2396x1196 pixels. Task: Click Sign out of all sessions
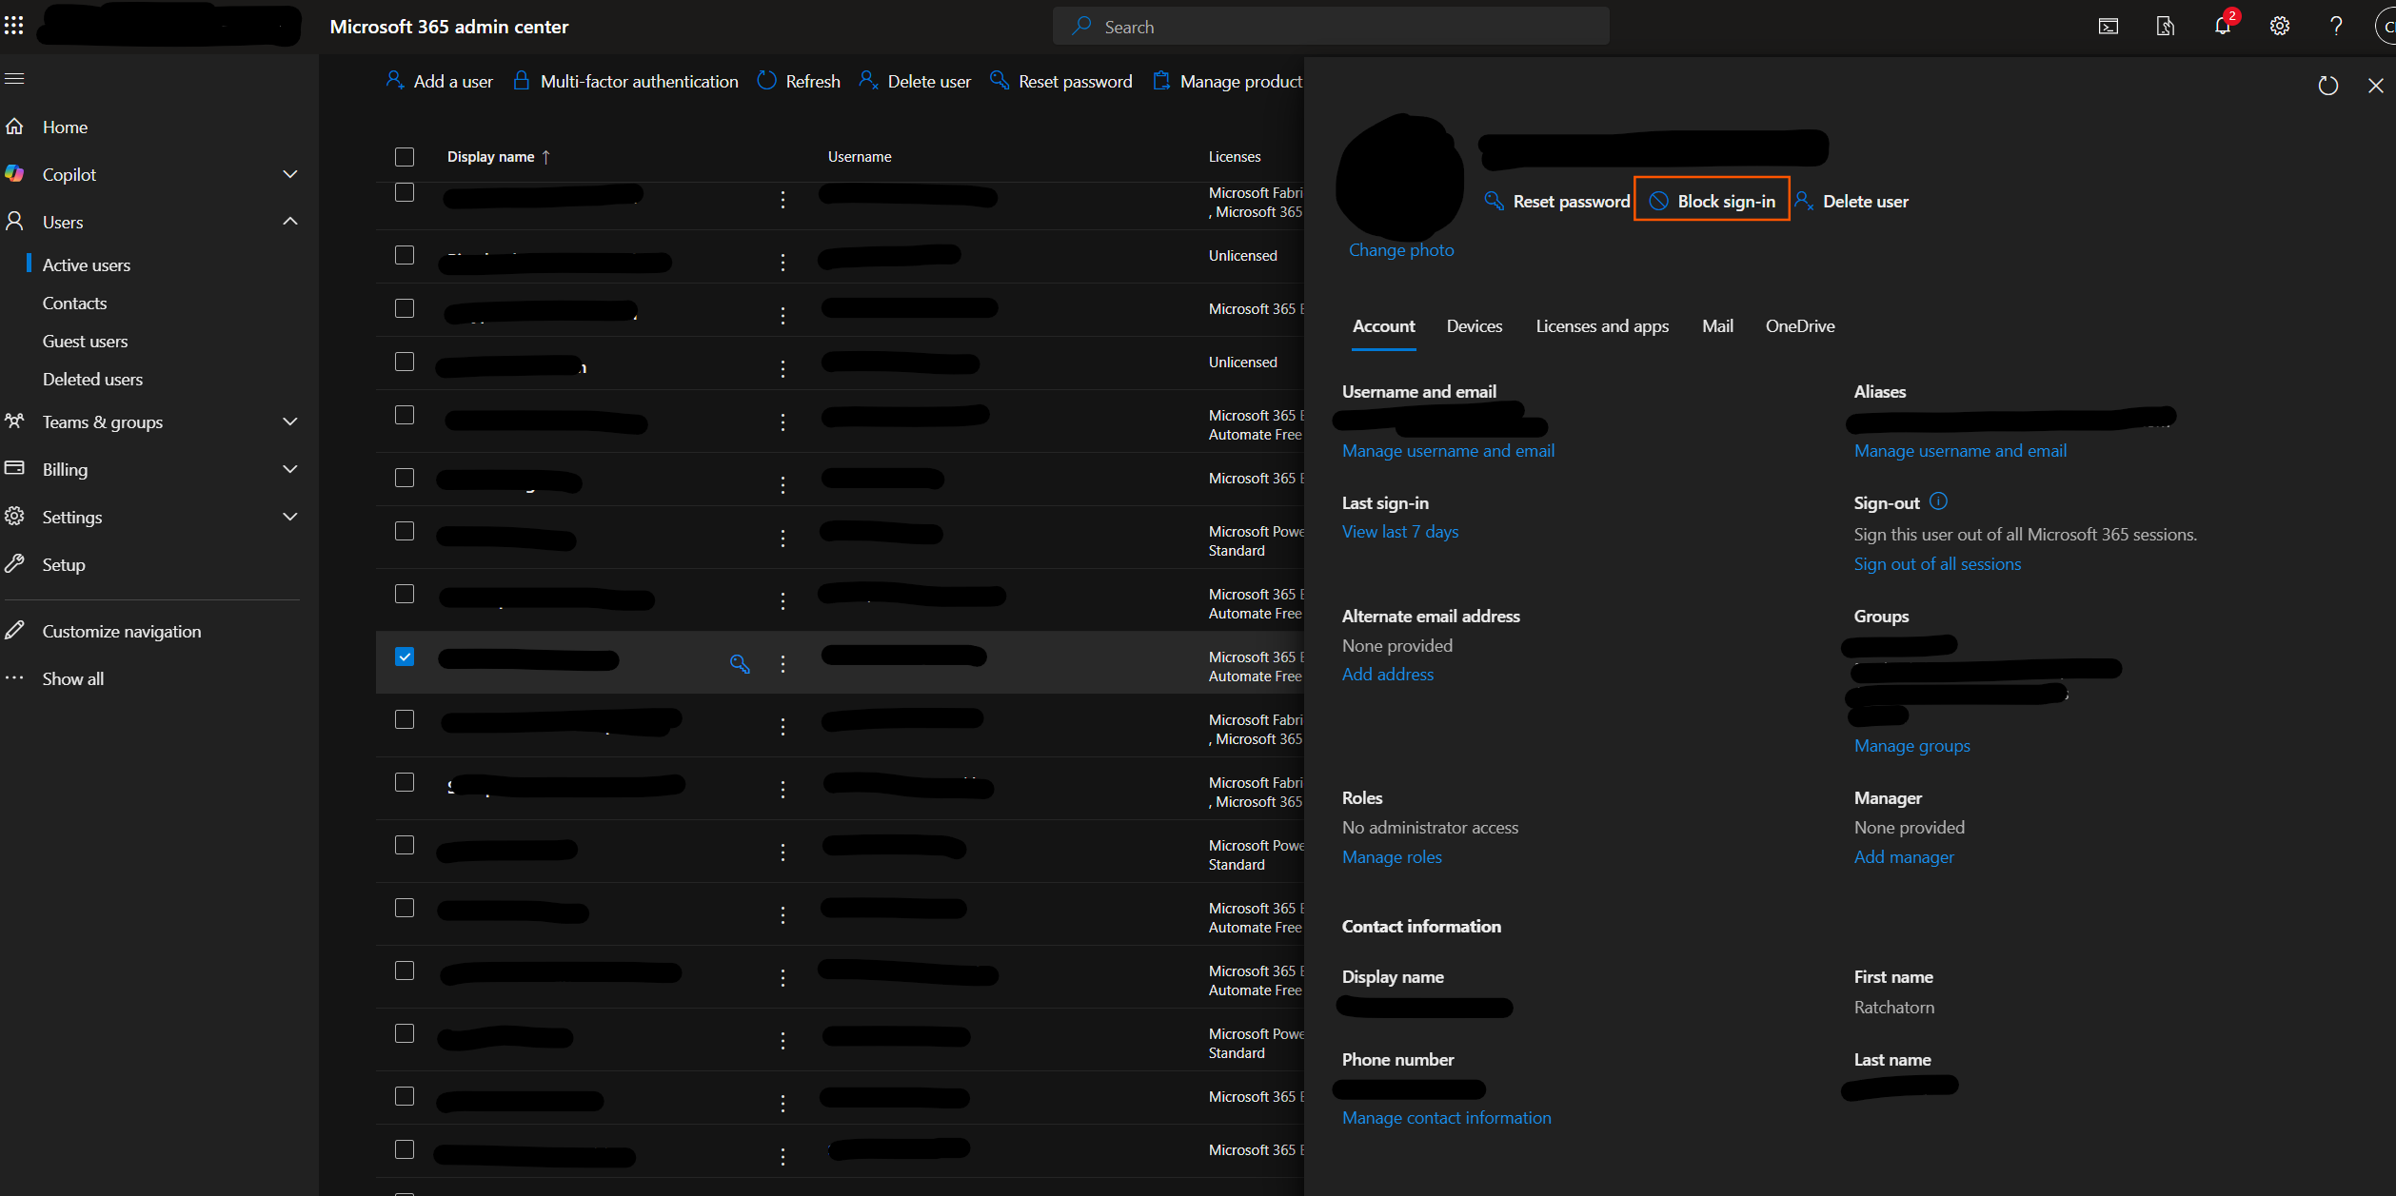pos(1937,564)
